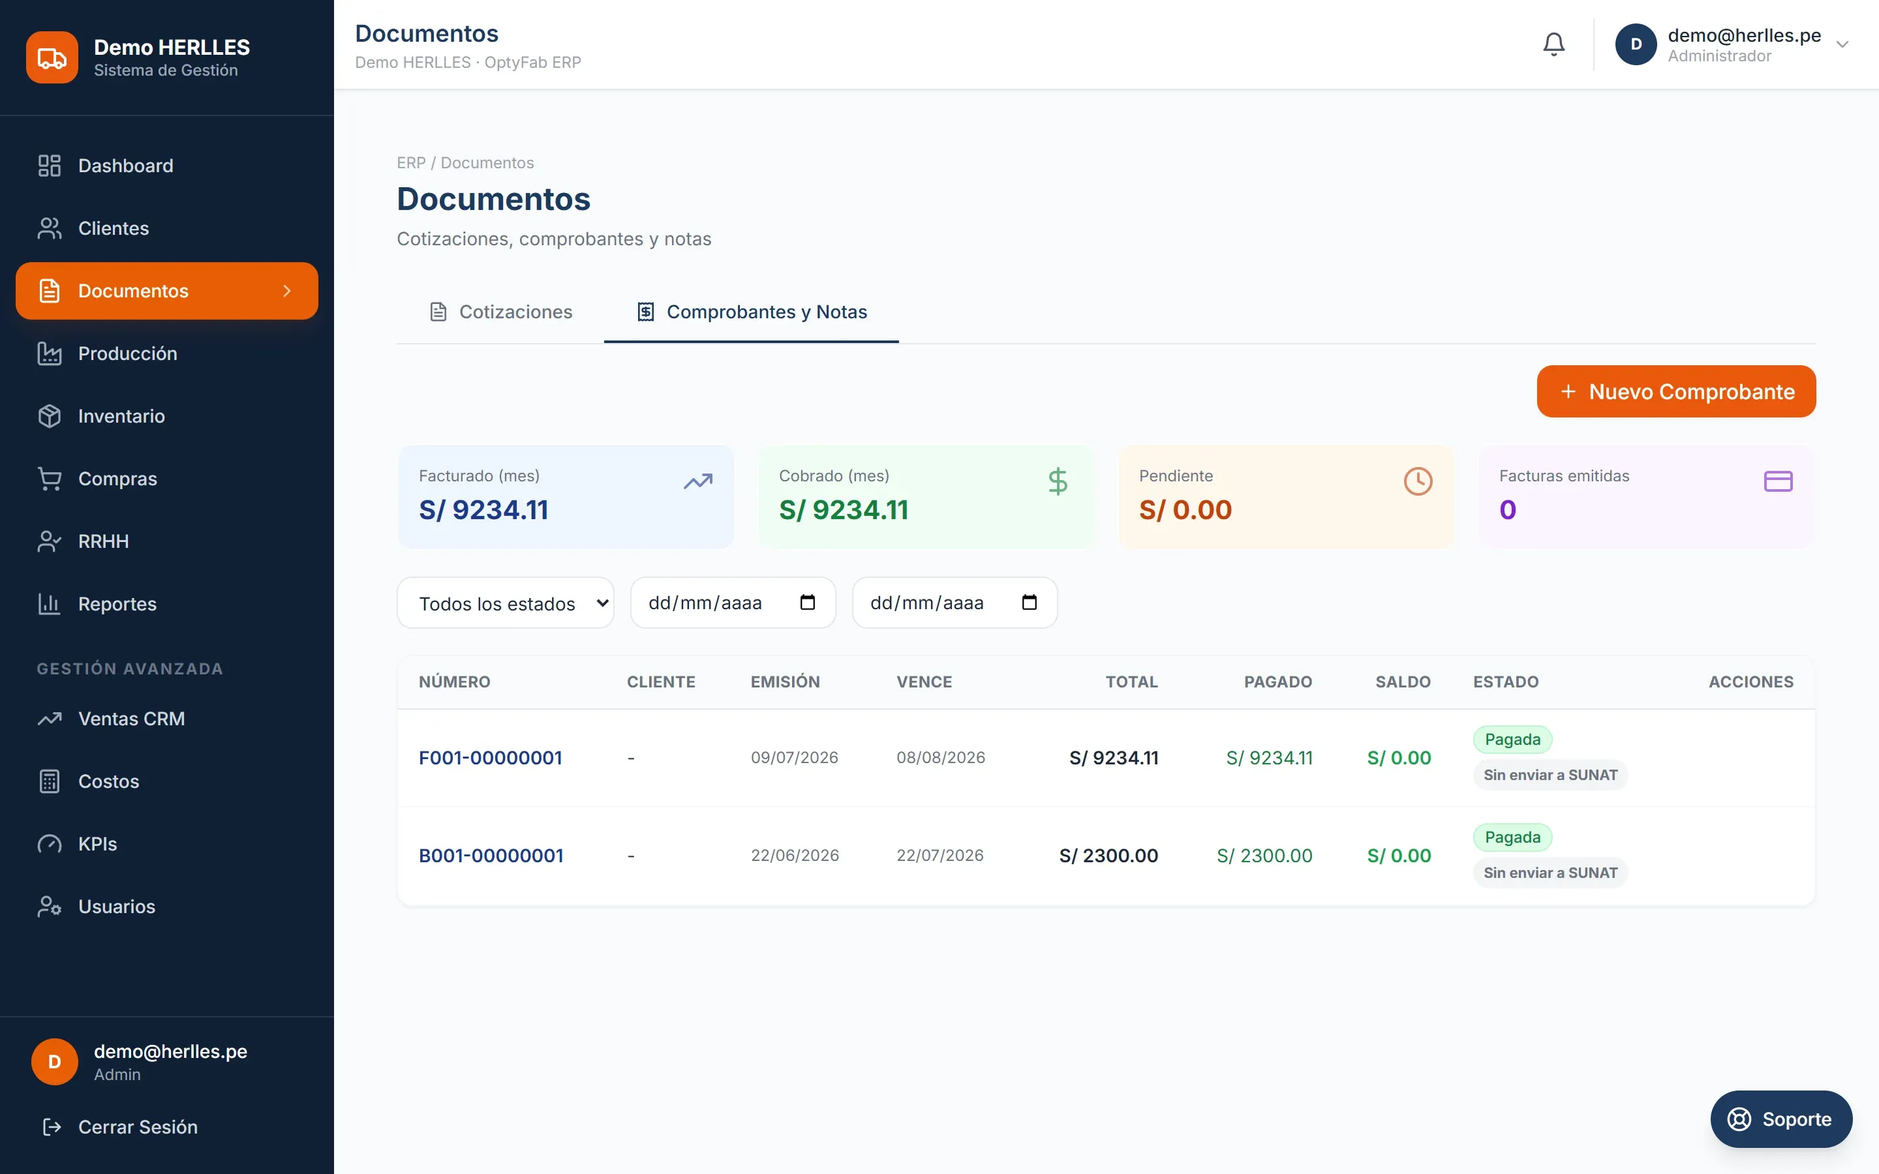Image resolution: width=1879 pixels, height=1174 pixels.
Task: Open the Reportes section
Action: [167, 603]
